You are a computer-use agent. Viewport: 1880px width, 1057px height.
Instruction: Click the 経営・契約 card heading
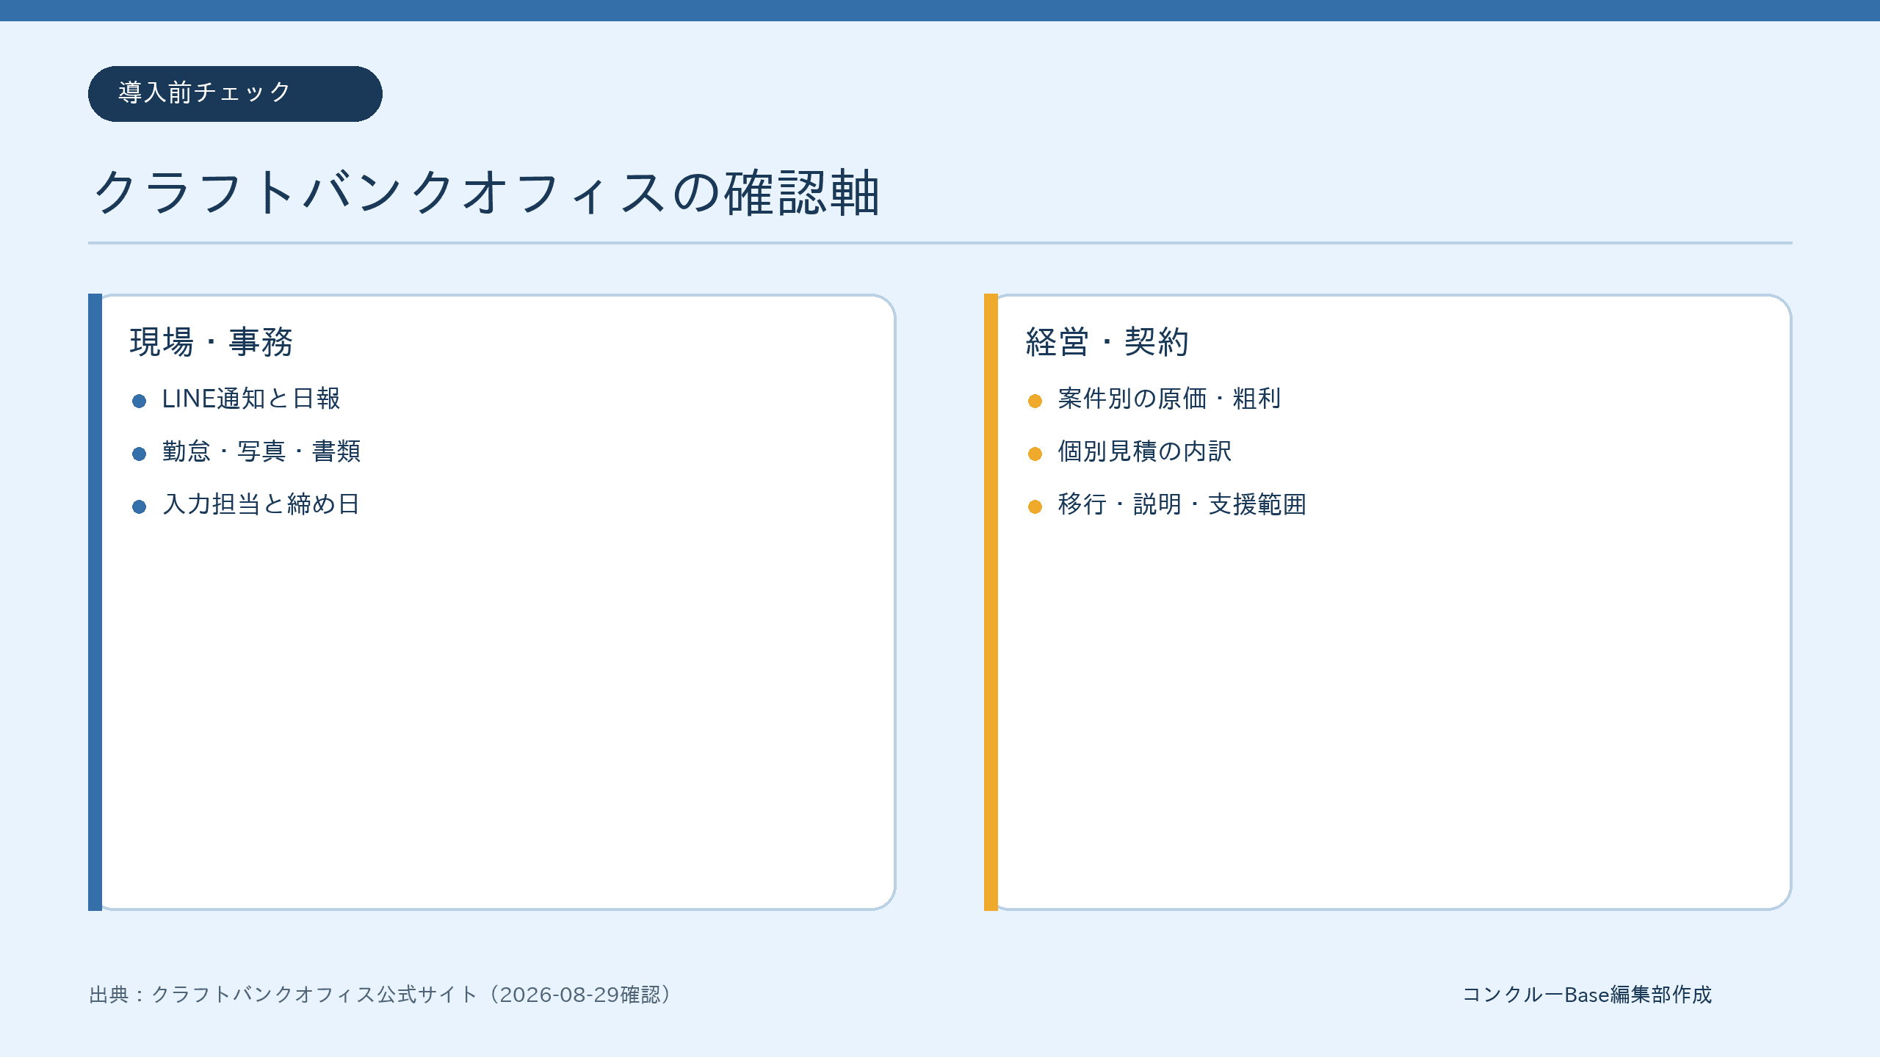[1107, 342]
